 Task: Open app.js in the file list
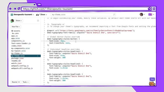coord(14,36)
